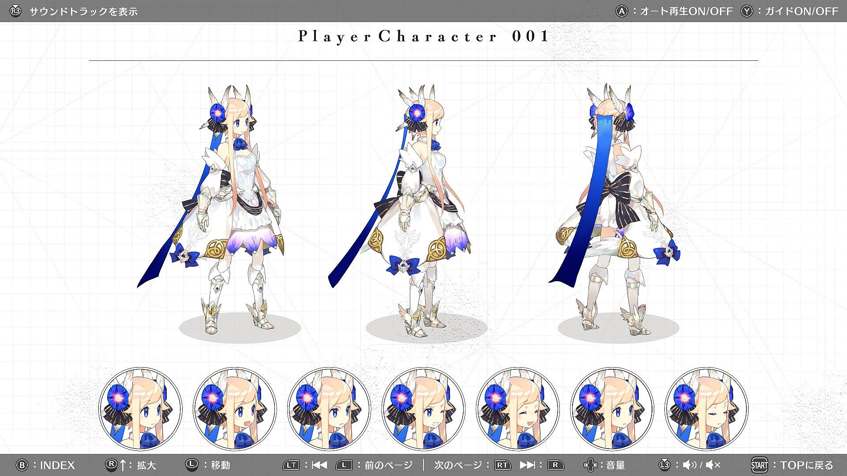Return to TOP using the START button
This screenshot has width=847, height=476.
(759, 465)
